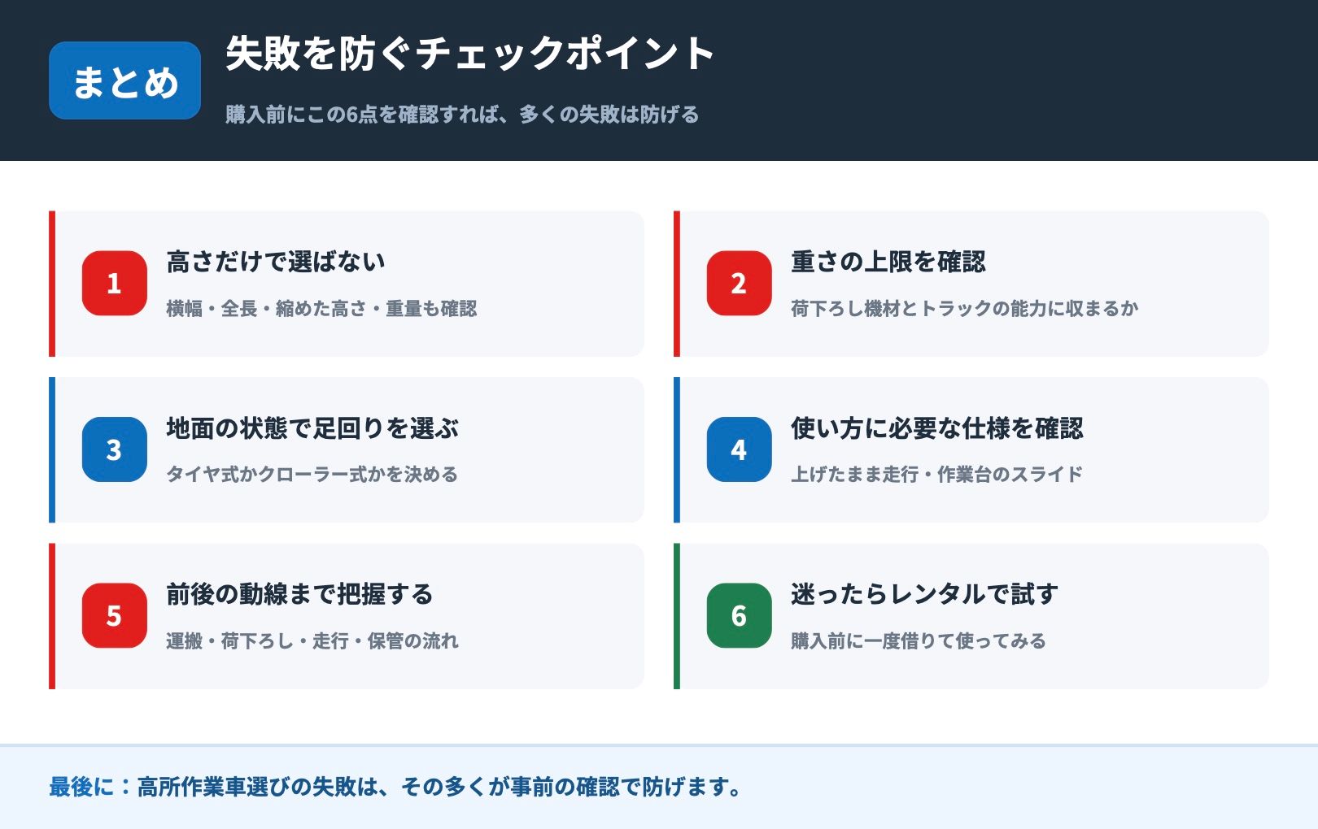The image size is (1318, 829).
Task: Select the heading 使い方に必要な仕様を確認
Action: click(937, 428)
